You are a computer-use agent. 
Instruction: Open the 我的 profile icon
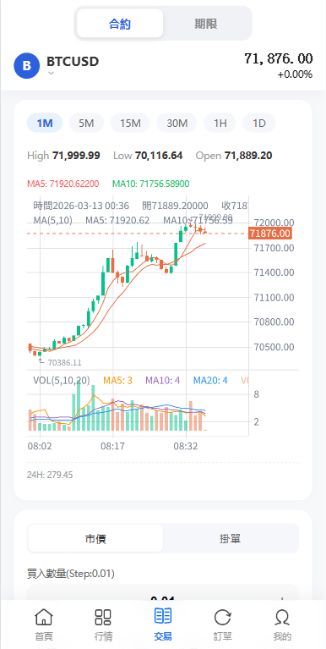pos(282,618)
